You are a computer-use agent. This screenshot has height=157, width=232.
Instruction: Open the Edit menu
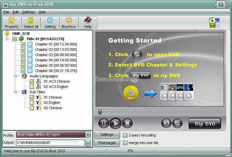pos(15,12)
